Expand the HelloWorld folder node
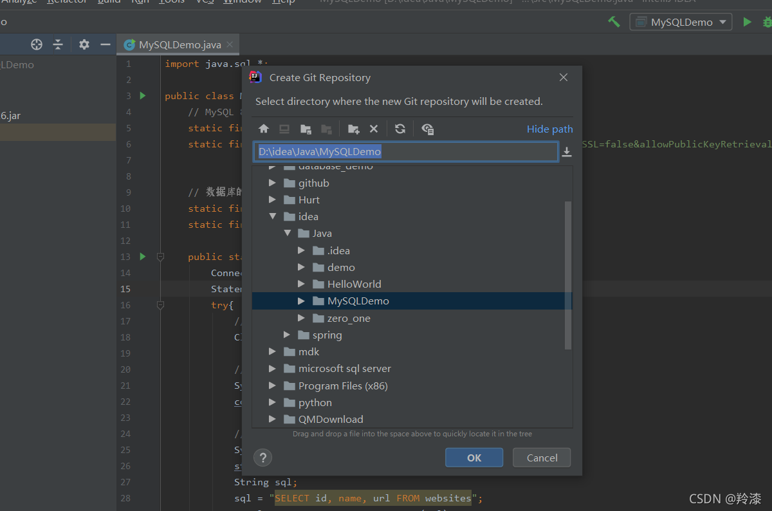 pos(301,284)
